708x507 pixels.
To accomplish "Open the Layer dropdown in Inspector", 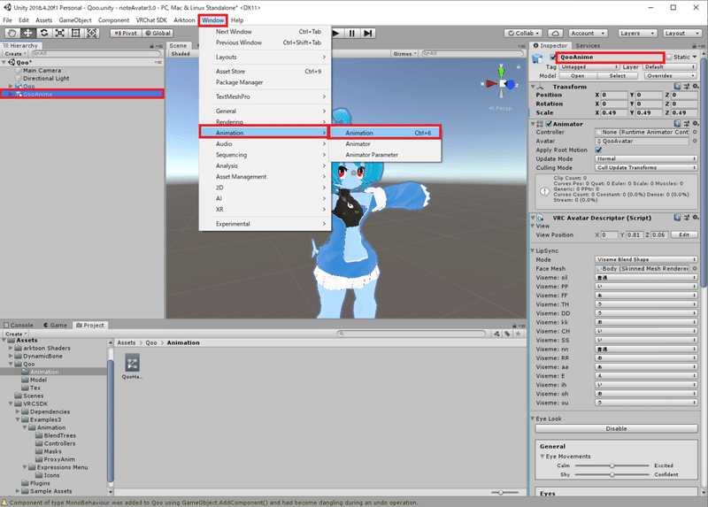I will (671, 66).
